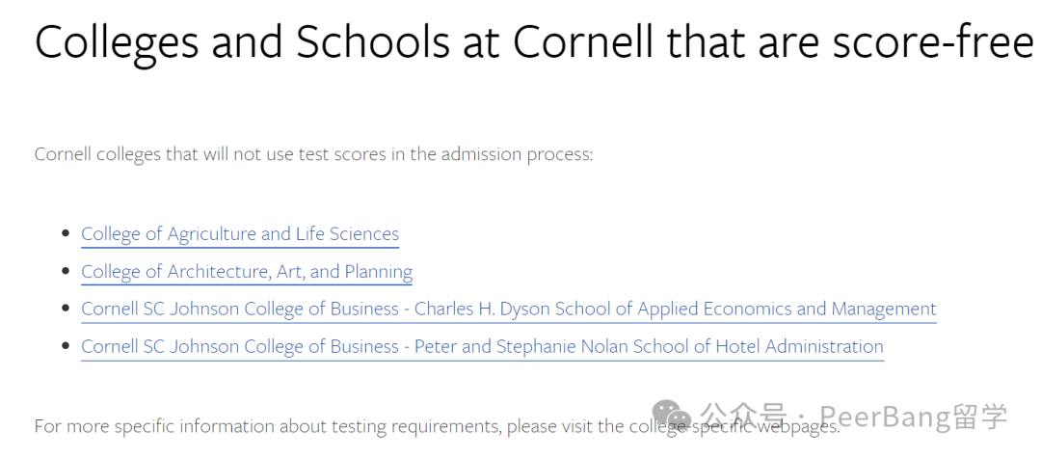This screenshot has height=458, width=1041.
Task: Click the PeerBang留学 watermark text
Action: pos(914,417)
